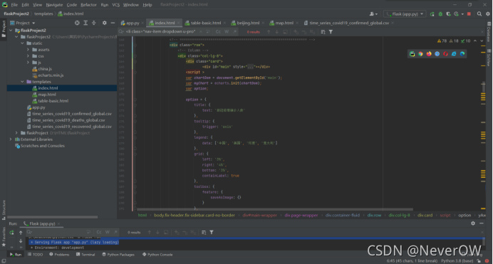
Task: Click the Project tree horizontal scrollbar
Action: (x=52, y=217)
